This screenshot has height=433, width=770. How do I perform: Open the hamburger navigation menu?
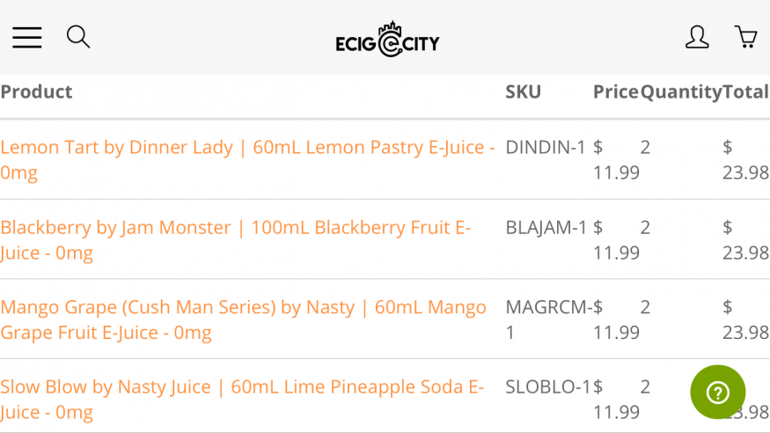pyautogui.click(x=26, y=37)
